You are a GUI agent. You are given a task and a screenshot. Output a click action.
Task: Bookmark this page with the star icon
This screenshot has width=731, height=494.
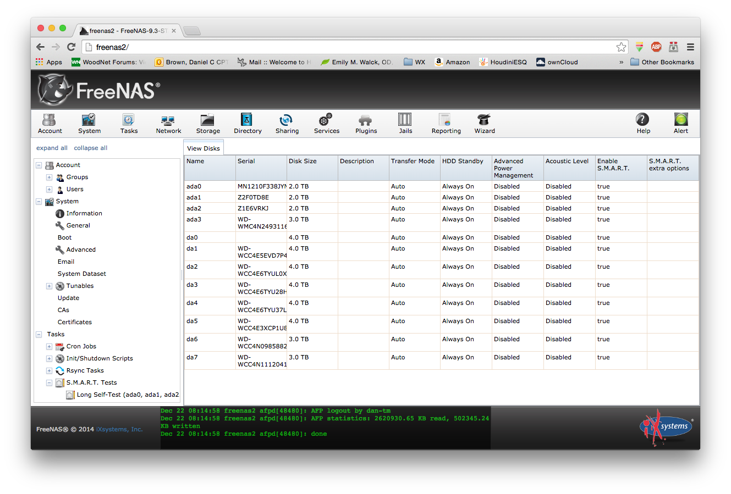click(621, 47)
